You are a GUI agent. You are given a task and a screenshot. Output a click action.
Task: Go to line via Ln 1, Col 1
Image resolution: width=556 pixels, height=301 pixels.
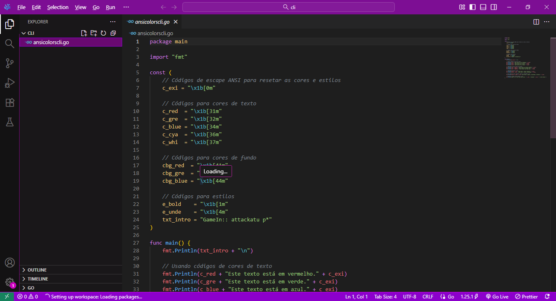click(356, 297)
